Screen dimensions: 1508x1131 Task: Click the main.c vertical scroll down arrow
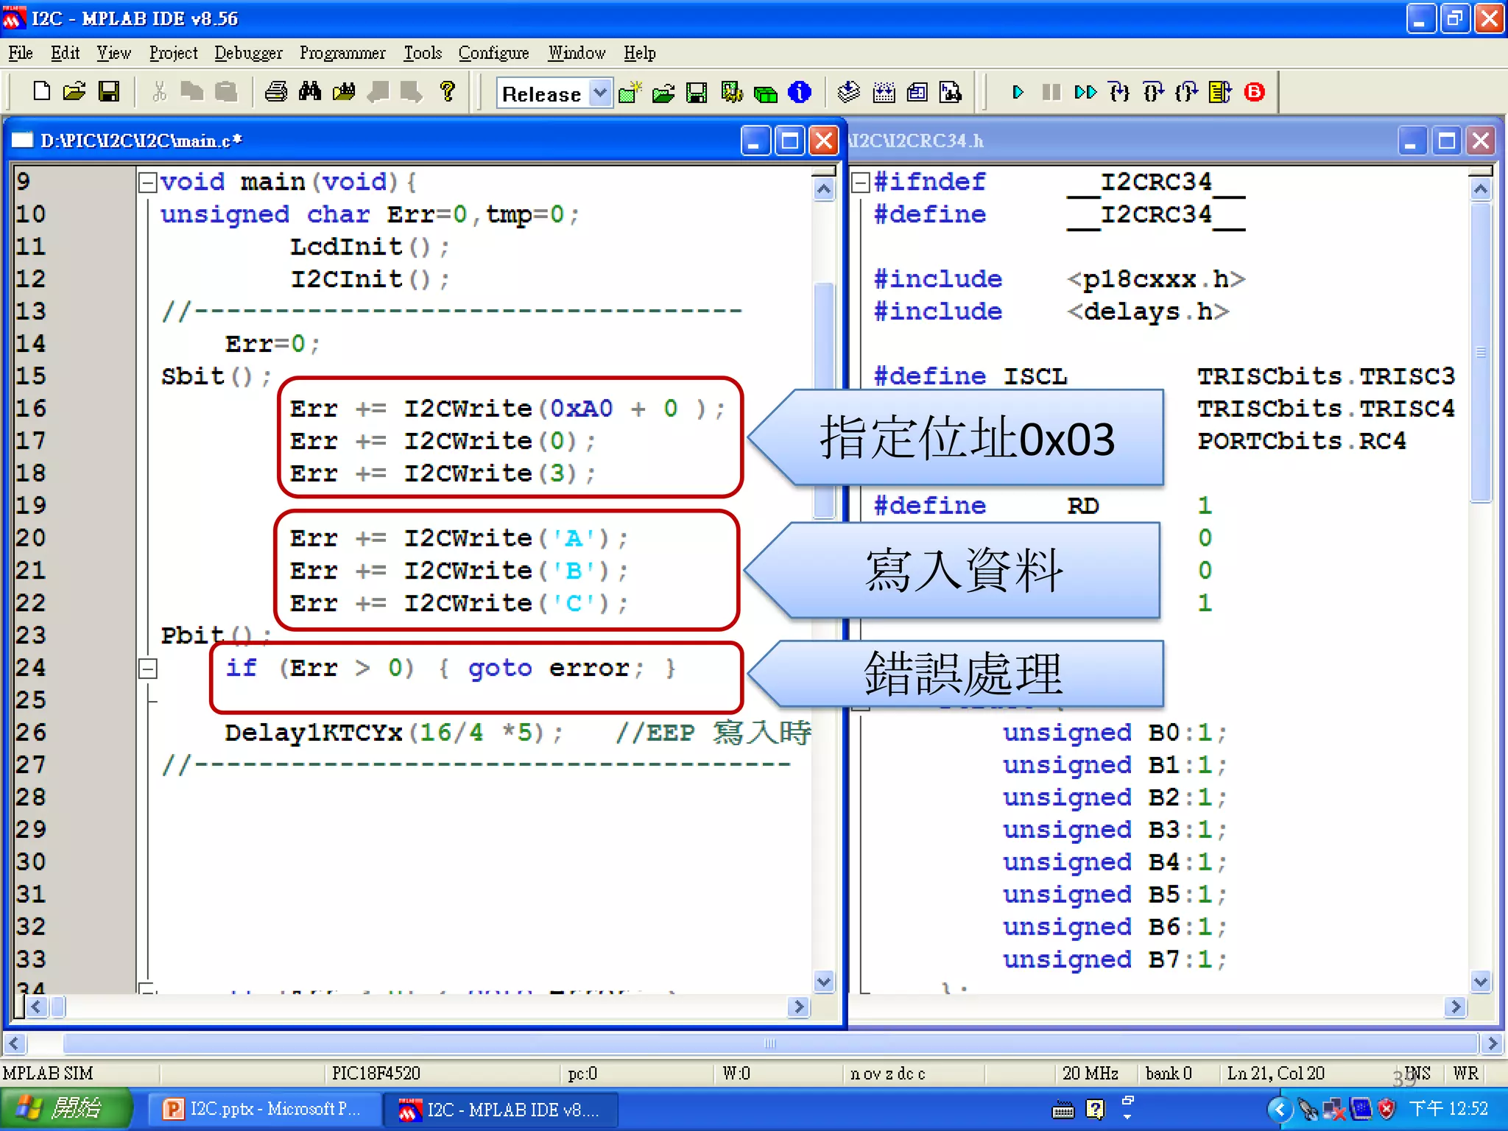point(824,981)
